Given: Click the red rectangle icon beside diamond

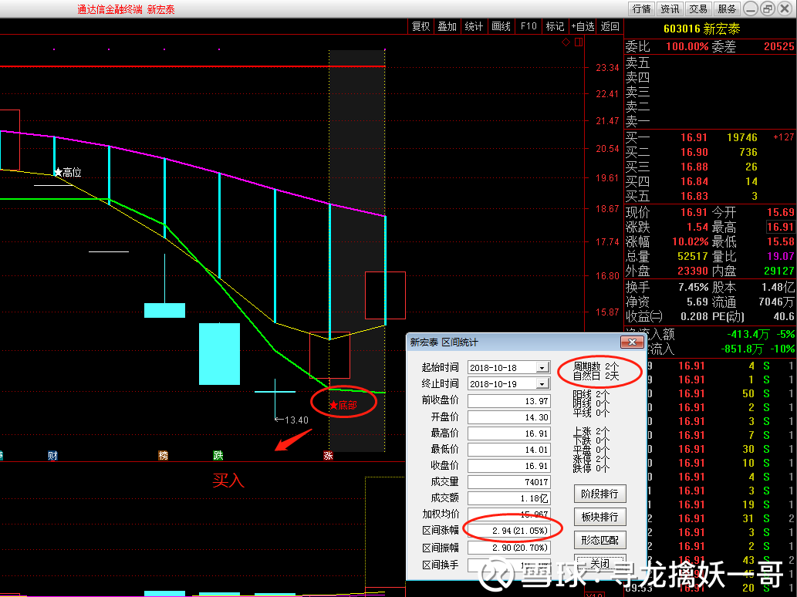Looking at the screenshot, I should pos(579,42).
